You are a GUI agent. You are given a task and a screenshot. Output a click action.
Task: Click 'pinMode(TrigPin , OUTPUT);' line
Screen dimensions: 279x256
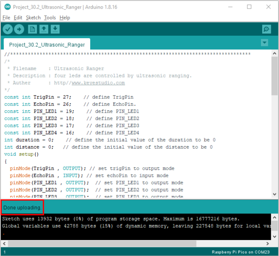tap(48, 168)
